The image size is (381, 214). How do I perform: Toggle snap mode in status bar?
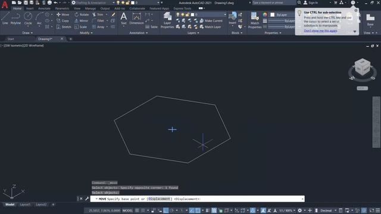tap(143, 210)
